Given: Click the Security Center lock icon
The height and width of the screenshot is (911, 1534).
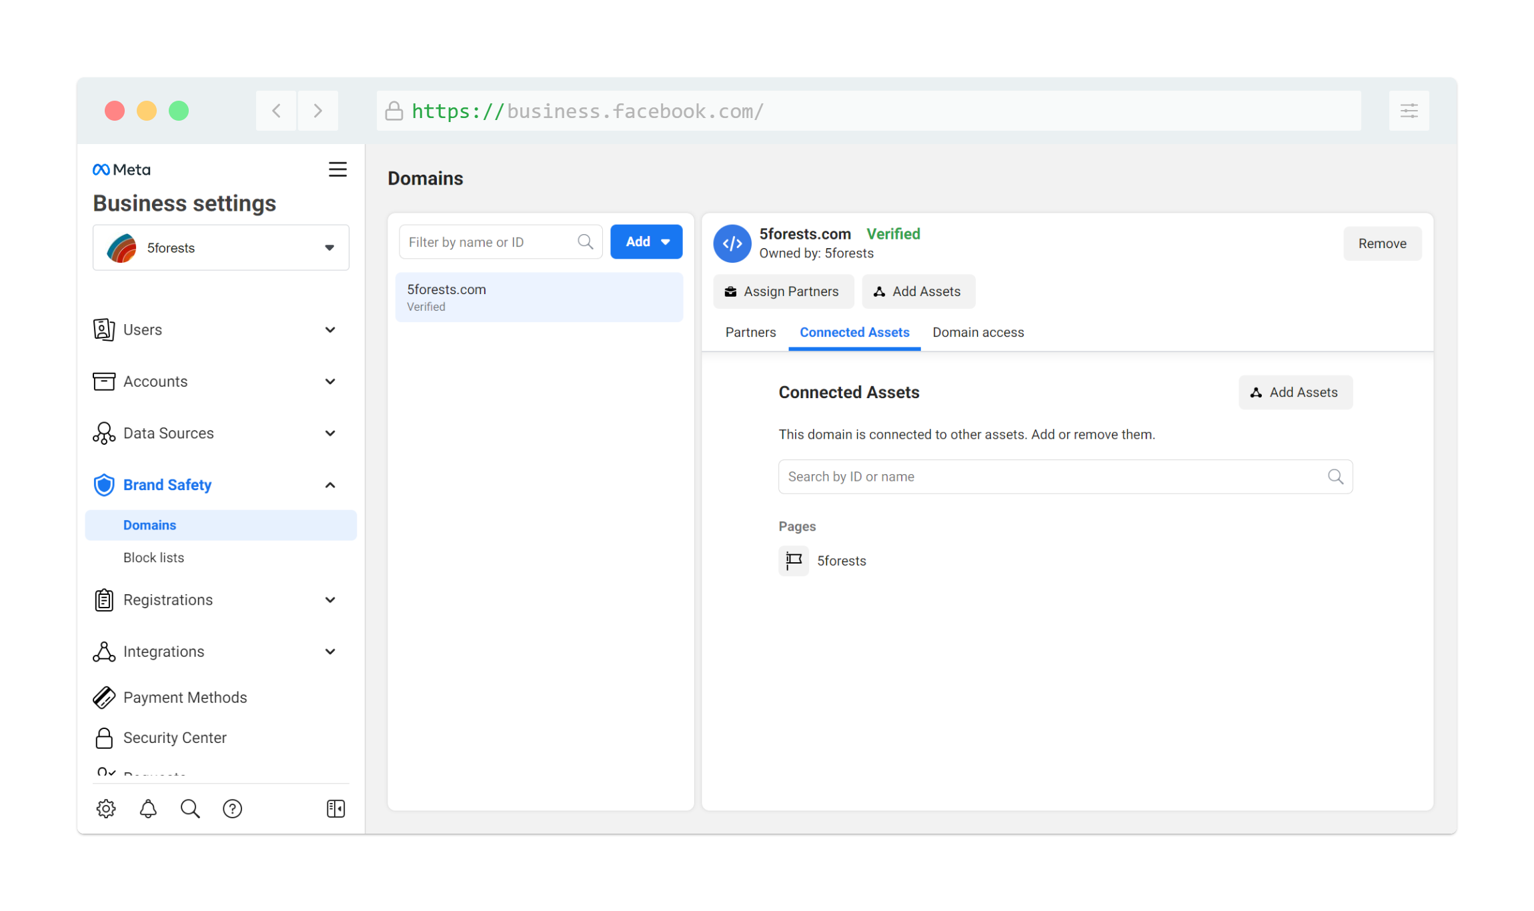Looking at the screenshot, I should click(104, 738).
